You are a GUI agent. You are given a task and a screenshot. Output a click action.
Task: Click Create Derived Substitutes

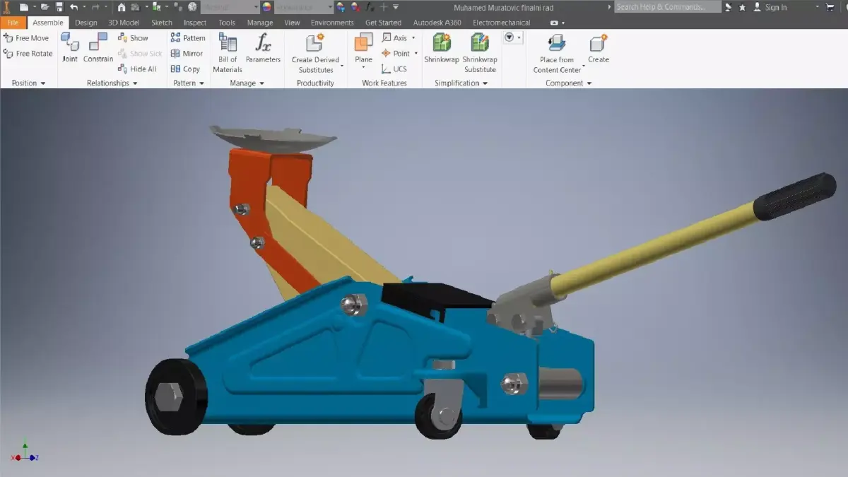click(316, 53)
